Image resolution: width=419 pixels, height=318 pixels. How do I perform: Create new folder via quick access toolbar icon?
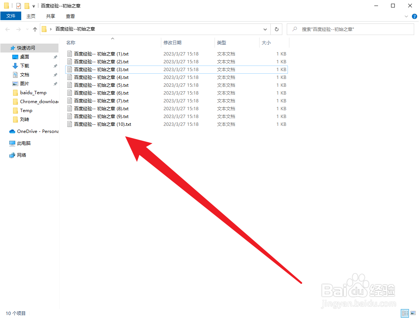(26, 6)
